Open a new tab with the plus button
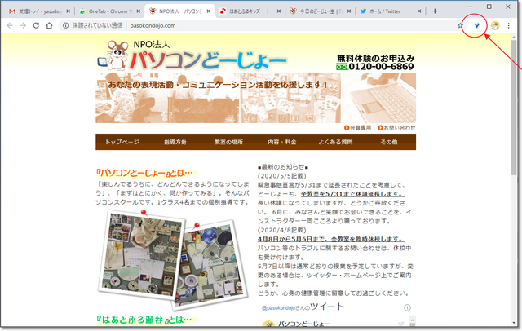 pos(435,11)
